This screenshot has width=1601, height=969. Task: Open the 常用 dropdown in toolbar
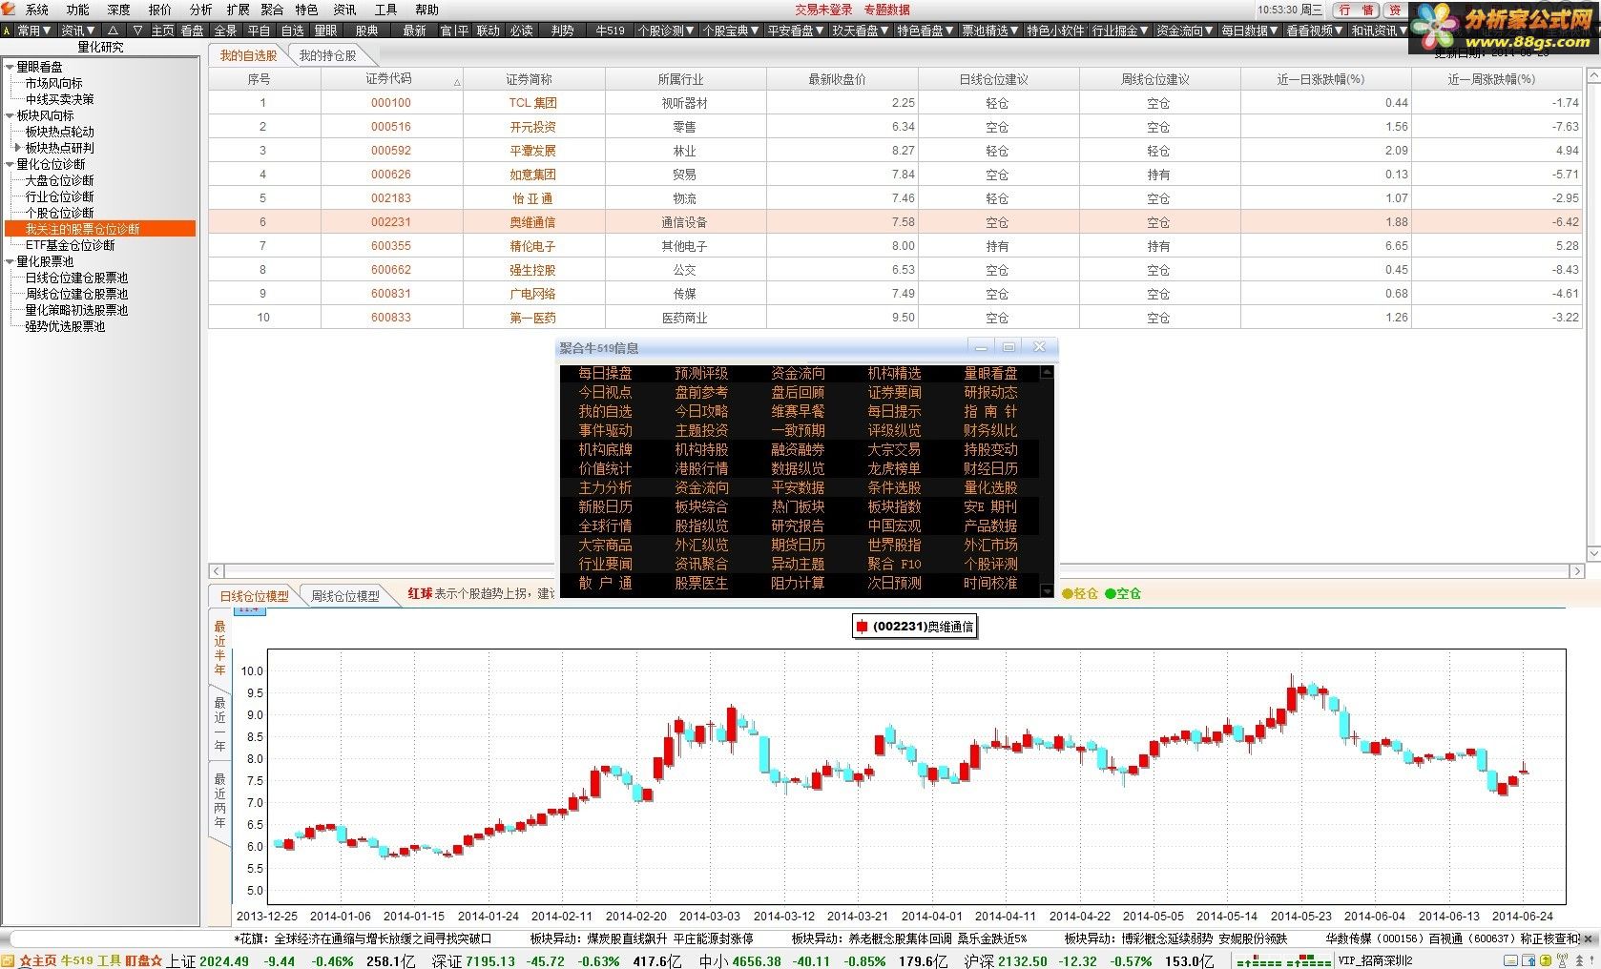33,31
